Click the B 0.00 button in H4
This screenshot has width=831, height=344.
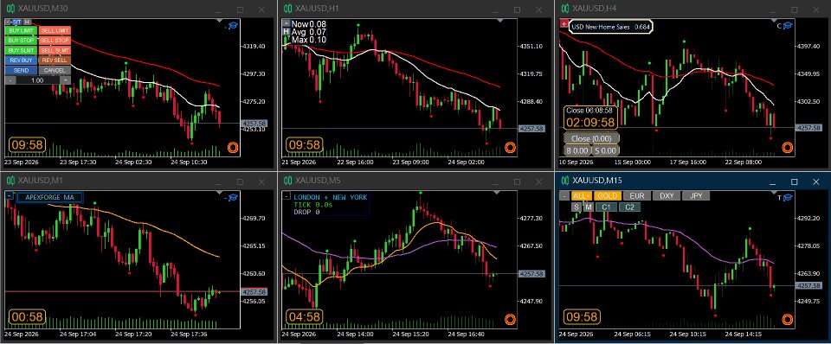[577, 150]
